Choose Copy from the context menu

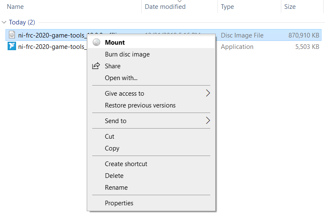click(x=112, y=148)
